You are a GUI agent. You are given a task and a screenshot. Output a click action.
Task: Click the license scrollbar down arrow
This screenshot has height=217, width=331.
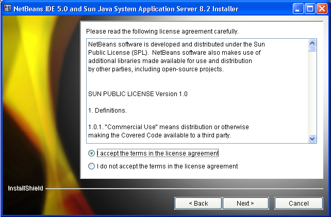[312, 139]
